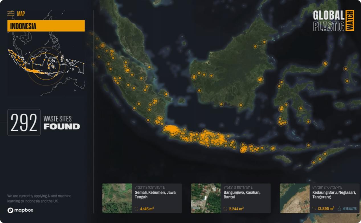The image size is (361, 223).
Task: Open the Global Plastic Watch logo
Action: [333, 21]
